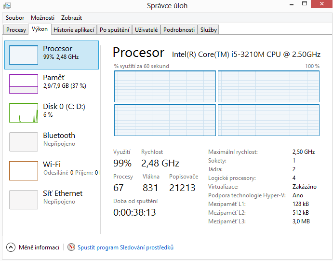
Task: Open the Zobrazit menu
Action: (72, 17)
